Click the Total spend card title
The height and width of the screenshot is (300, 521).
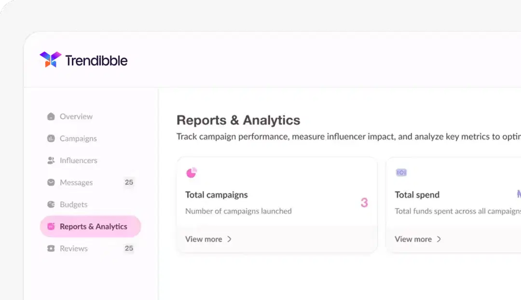click(x=417, y=195)
